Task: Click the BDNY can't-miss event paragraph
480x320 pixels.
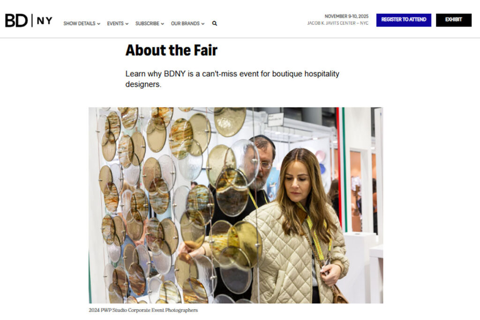Action: click(x=232, y=79)
